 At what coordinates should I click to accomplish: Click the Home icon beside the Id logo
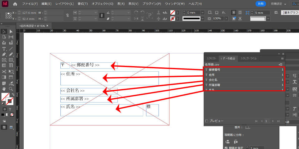15,4
